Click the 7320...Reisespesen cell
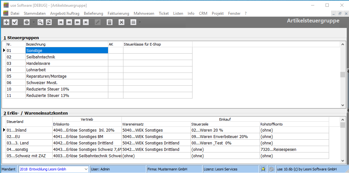This screenshot has height=173, width=349. tap(294, 150)
